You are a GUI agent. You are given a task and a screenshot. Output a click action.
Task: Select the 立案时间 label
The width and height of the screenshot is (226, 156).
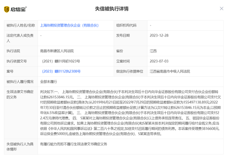point(123,61)
